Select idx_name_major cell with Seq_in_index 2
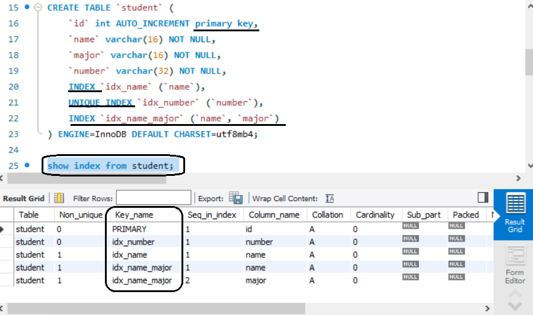 (x=142, y=281)
